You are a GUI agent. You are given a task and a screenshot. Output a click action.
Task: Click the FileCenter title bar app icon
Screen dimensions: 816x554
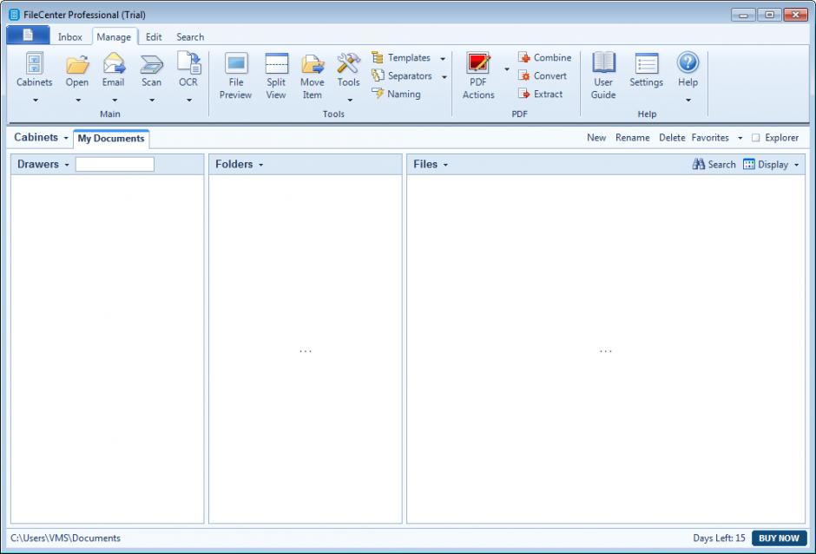[x=14, y=15]
